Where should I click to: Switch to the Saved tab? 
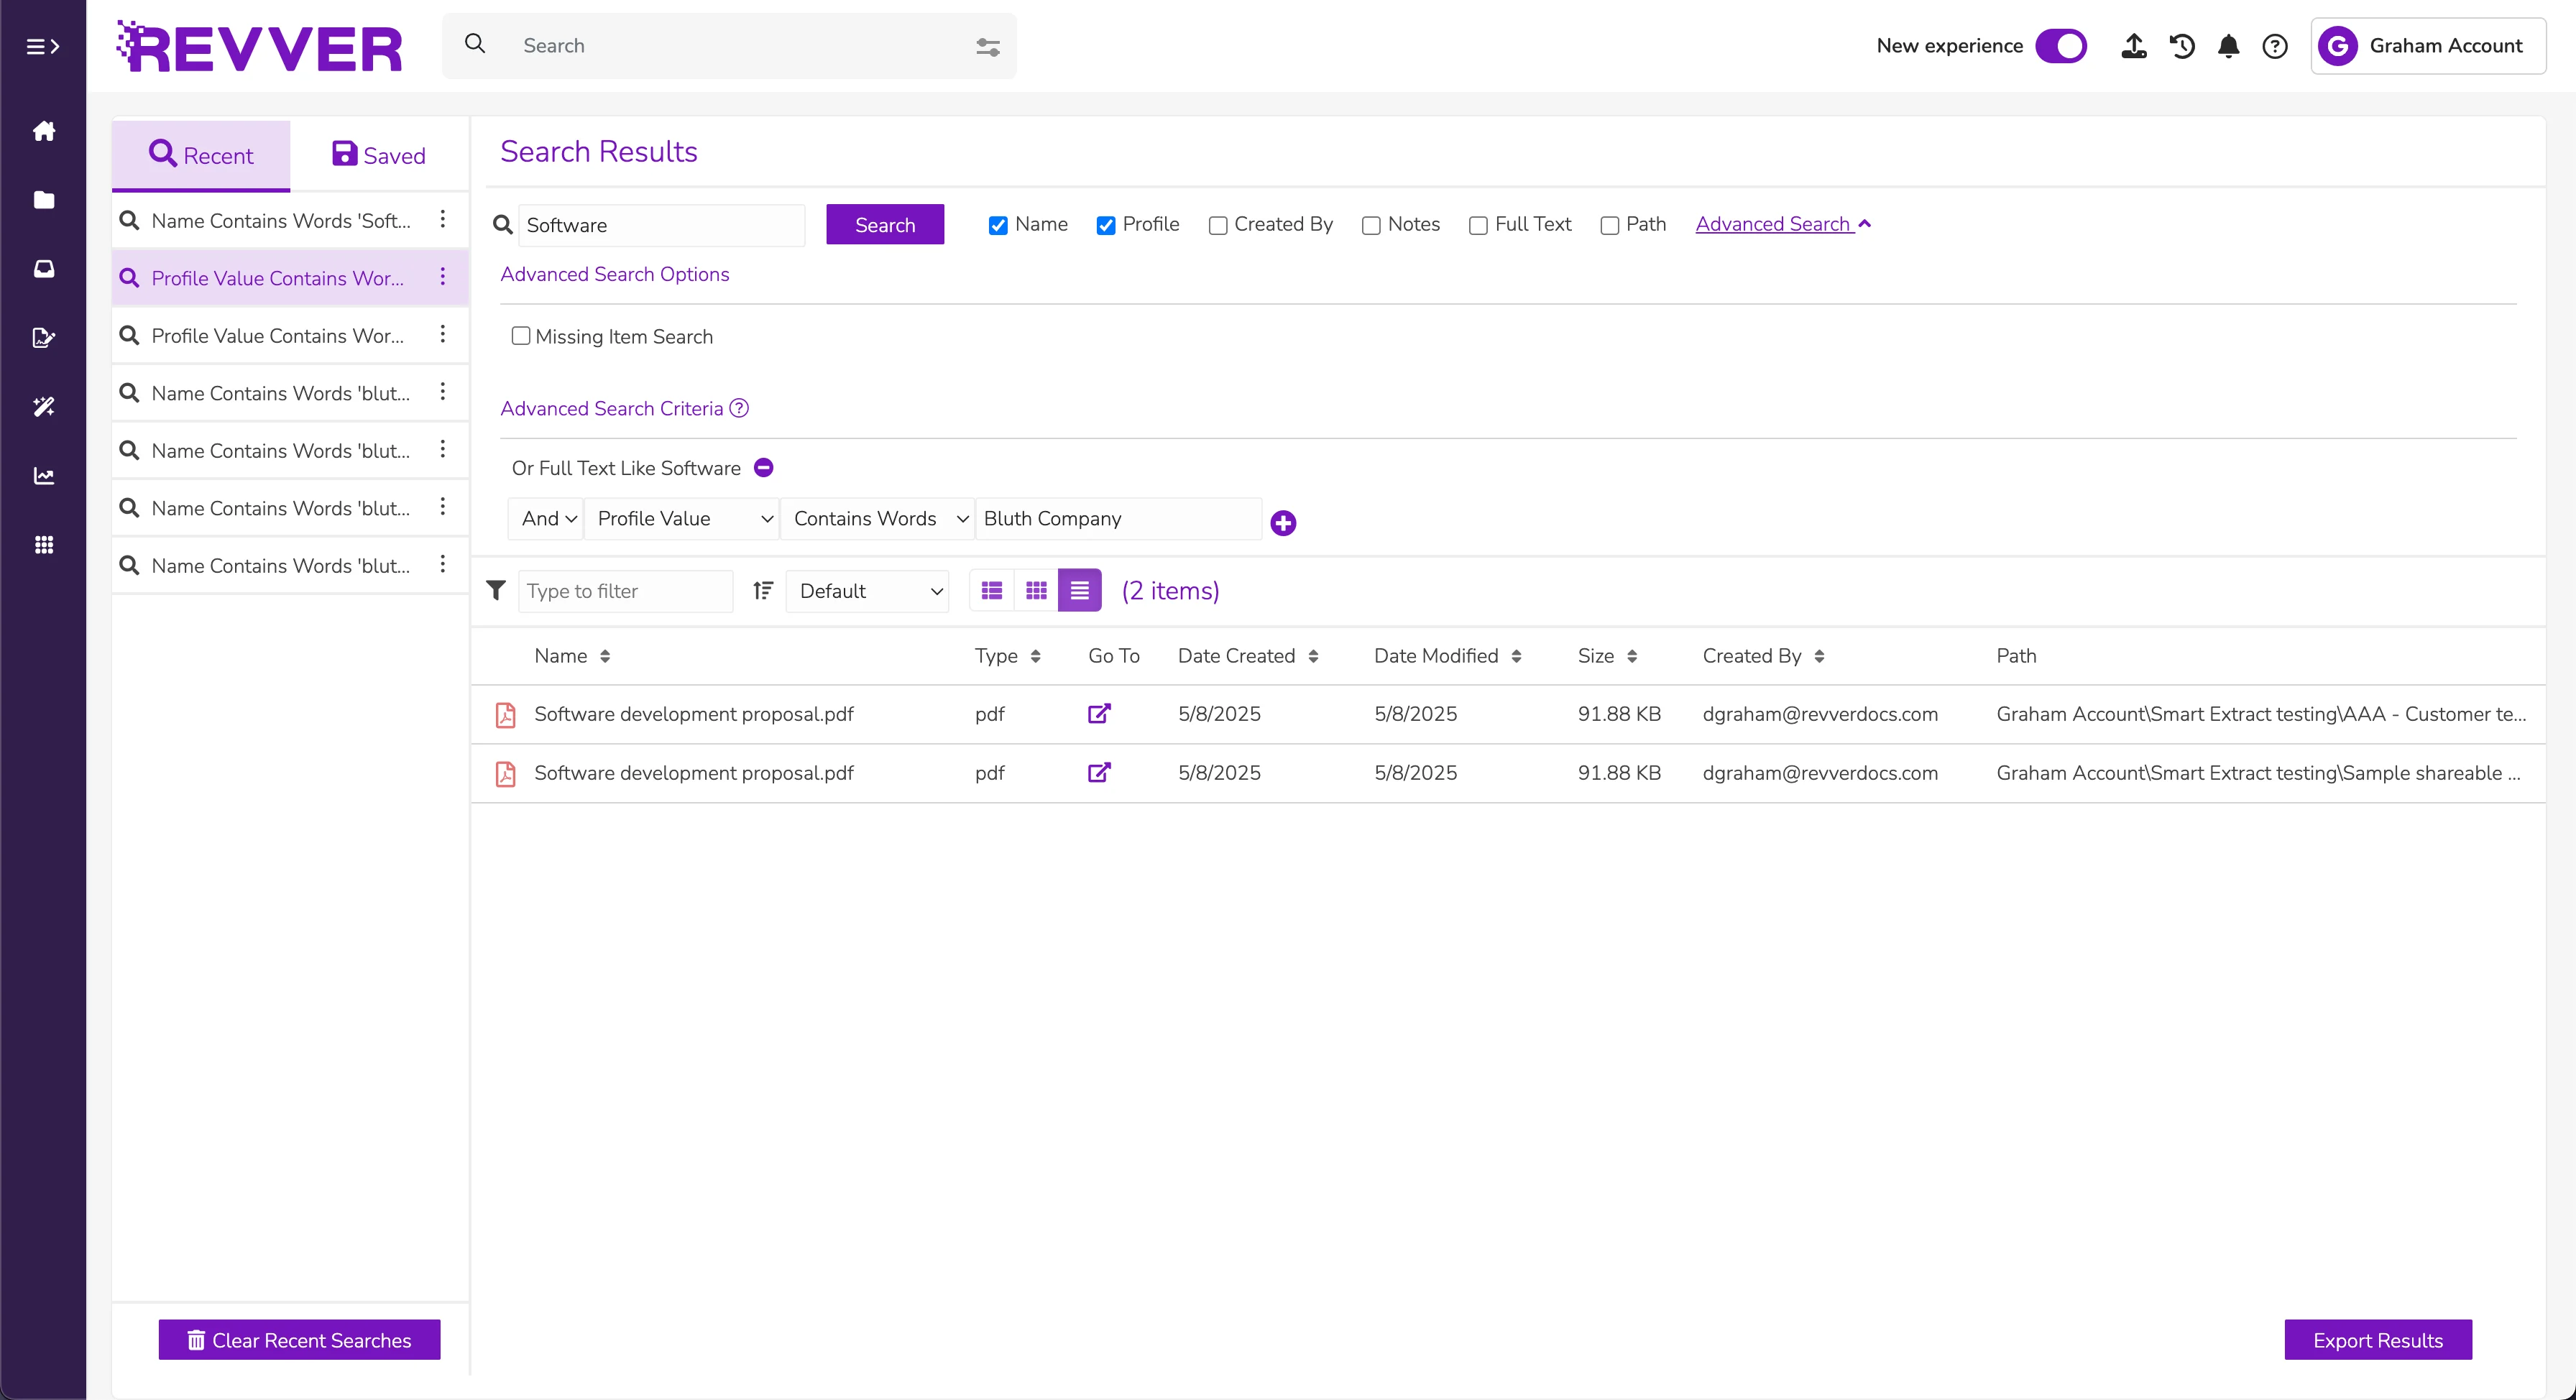coord(379,155)
